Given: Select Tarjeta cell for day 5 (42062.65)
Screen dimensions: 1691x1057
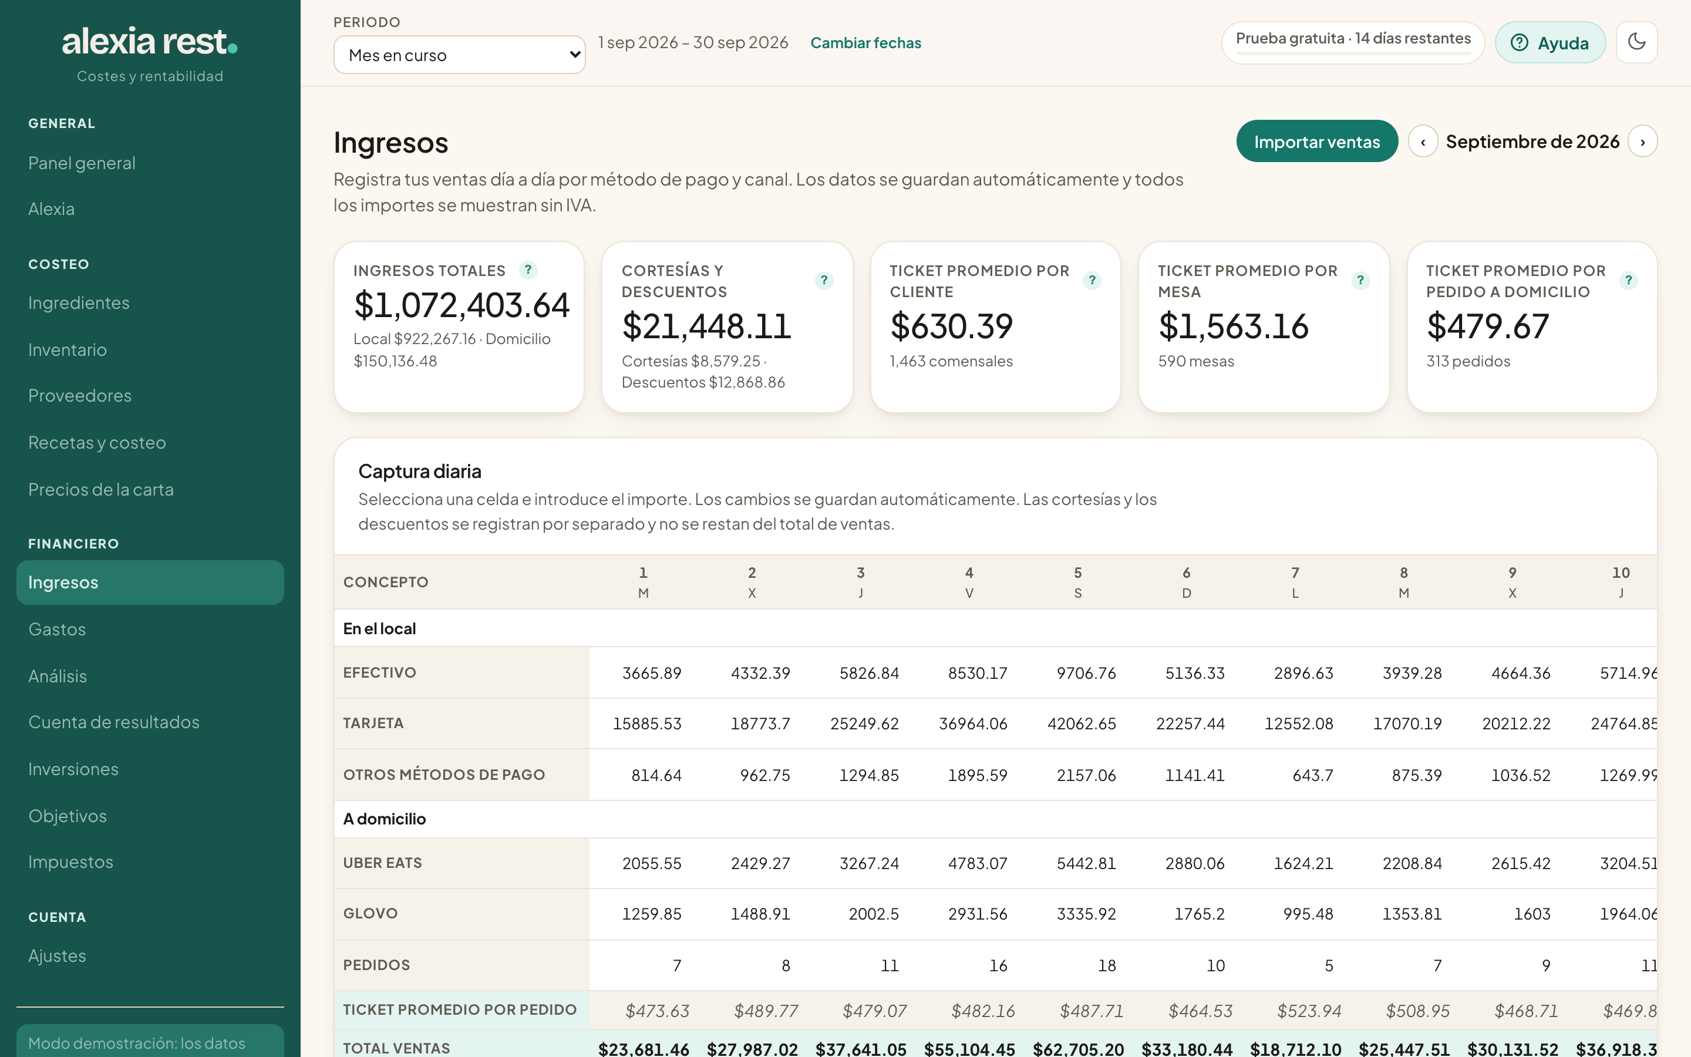Looking at the screenshot, I should click(1078, 723).
